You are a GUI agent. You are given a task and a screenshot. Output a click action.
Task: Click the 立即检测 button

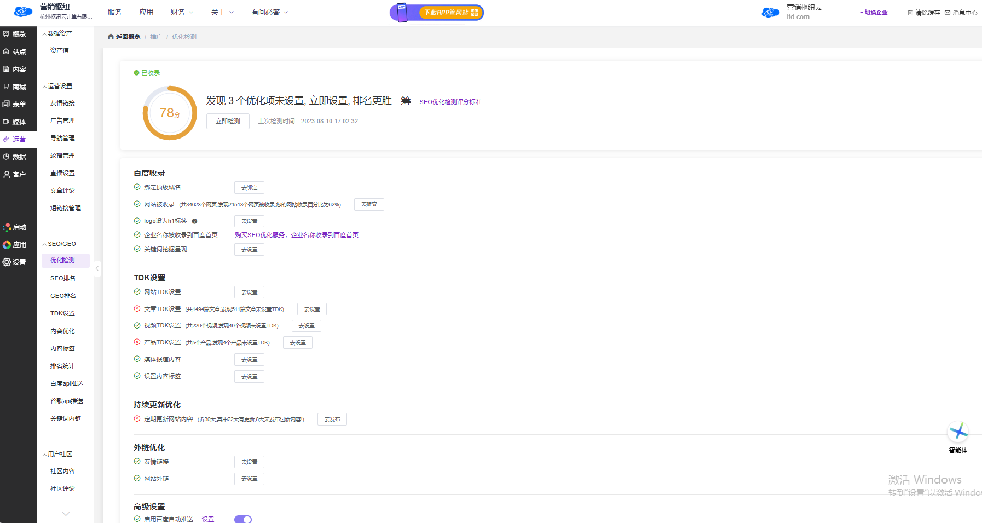[228, 121]
